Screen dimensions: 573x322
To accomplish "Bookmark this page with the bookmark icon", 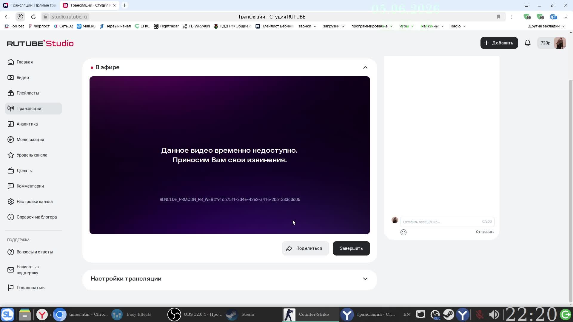I will [x=499, y=17].
